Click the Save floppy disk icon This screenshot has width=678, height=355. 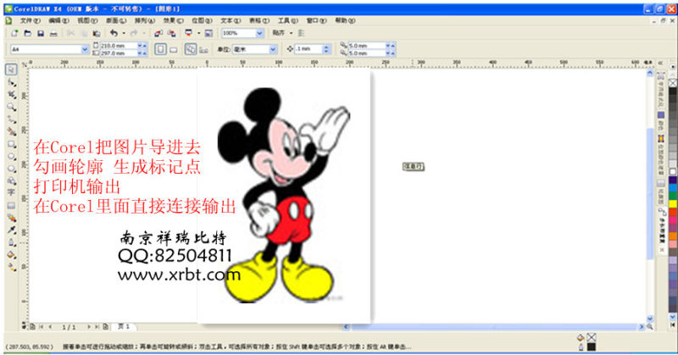(x=41, y=33)
